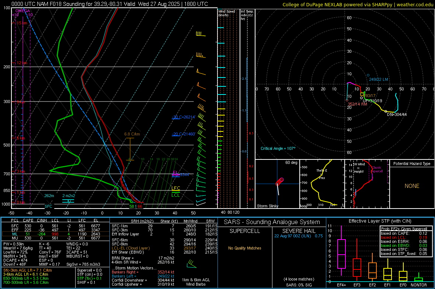435x289 pixels.
Task: Select the surface dewpoint value "58"
Action: [132, 206]
